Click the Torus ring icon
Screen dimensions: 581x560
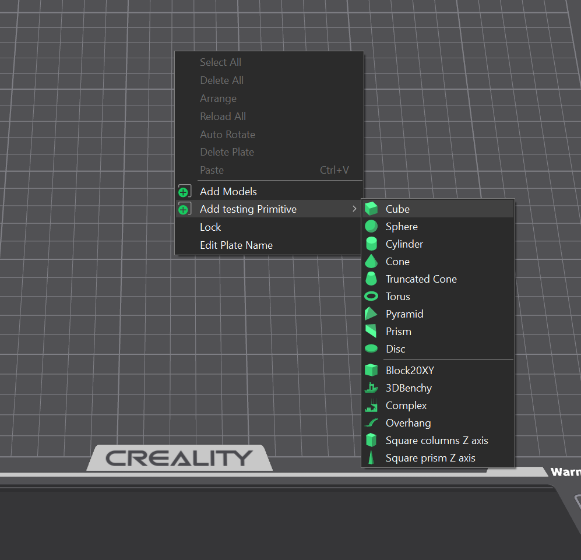[371, 297]
